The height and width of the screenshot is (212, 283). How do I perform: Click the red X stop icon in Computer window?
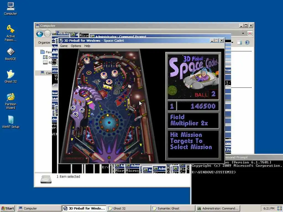pyautogui.click(x=250, y=33)
